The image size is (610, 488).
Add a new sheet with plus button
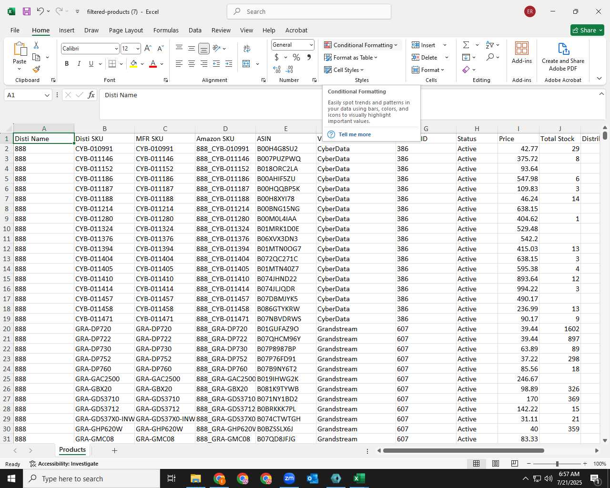pyautogui.click(x=114, y=450)
